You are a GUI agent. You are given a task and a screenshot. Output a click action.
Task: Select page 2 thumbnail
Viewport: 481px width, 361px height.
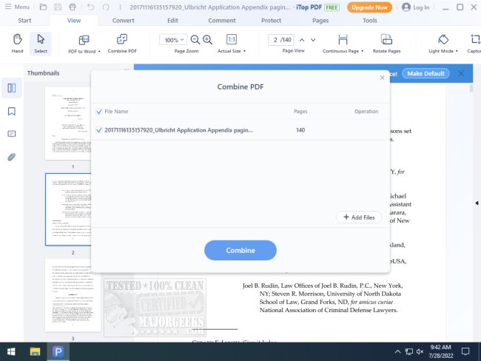(68, 209)
